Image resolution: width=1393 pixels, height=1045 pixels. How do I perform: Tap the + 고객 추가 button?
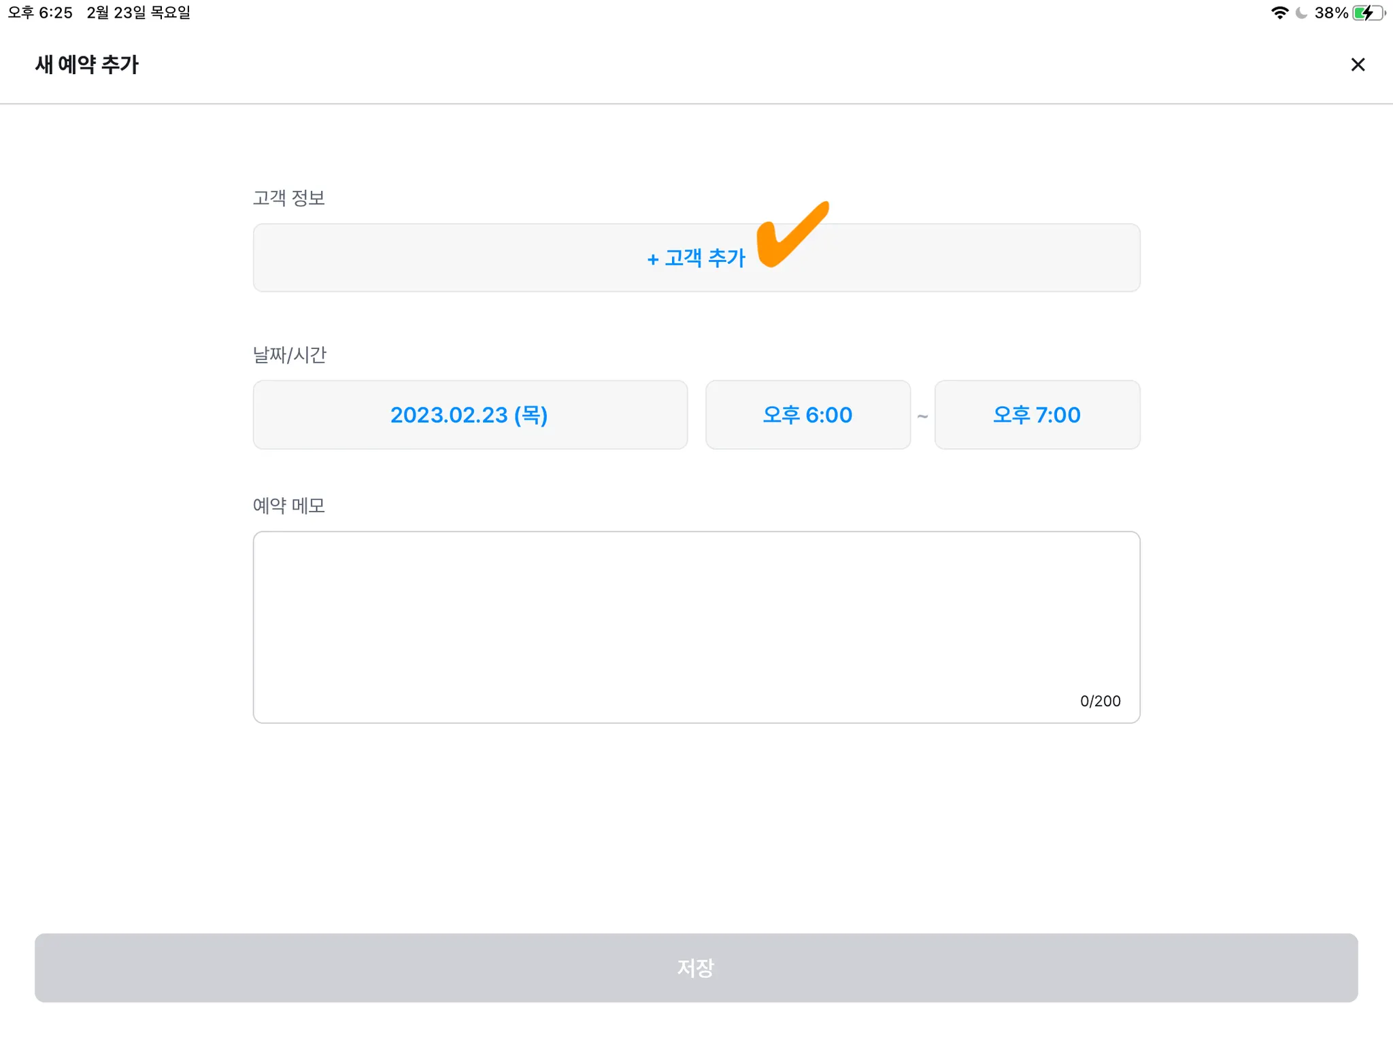(695, 258)
